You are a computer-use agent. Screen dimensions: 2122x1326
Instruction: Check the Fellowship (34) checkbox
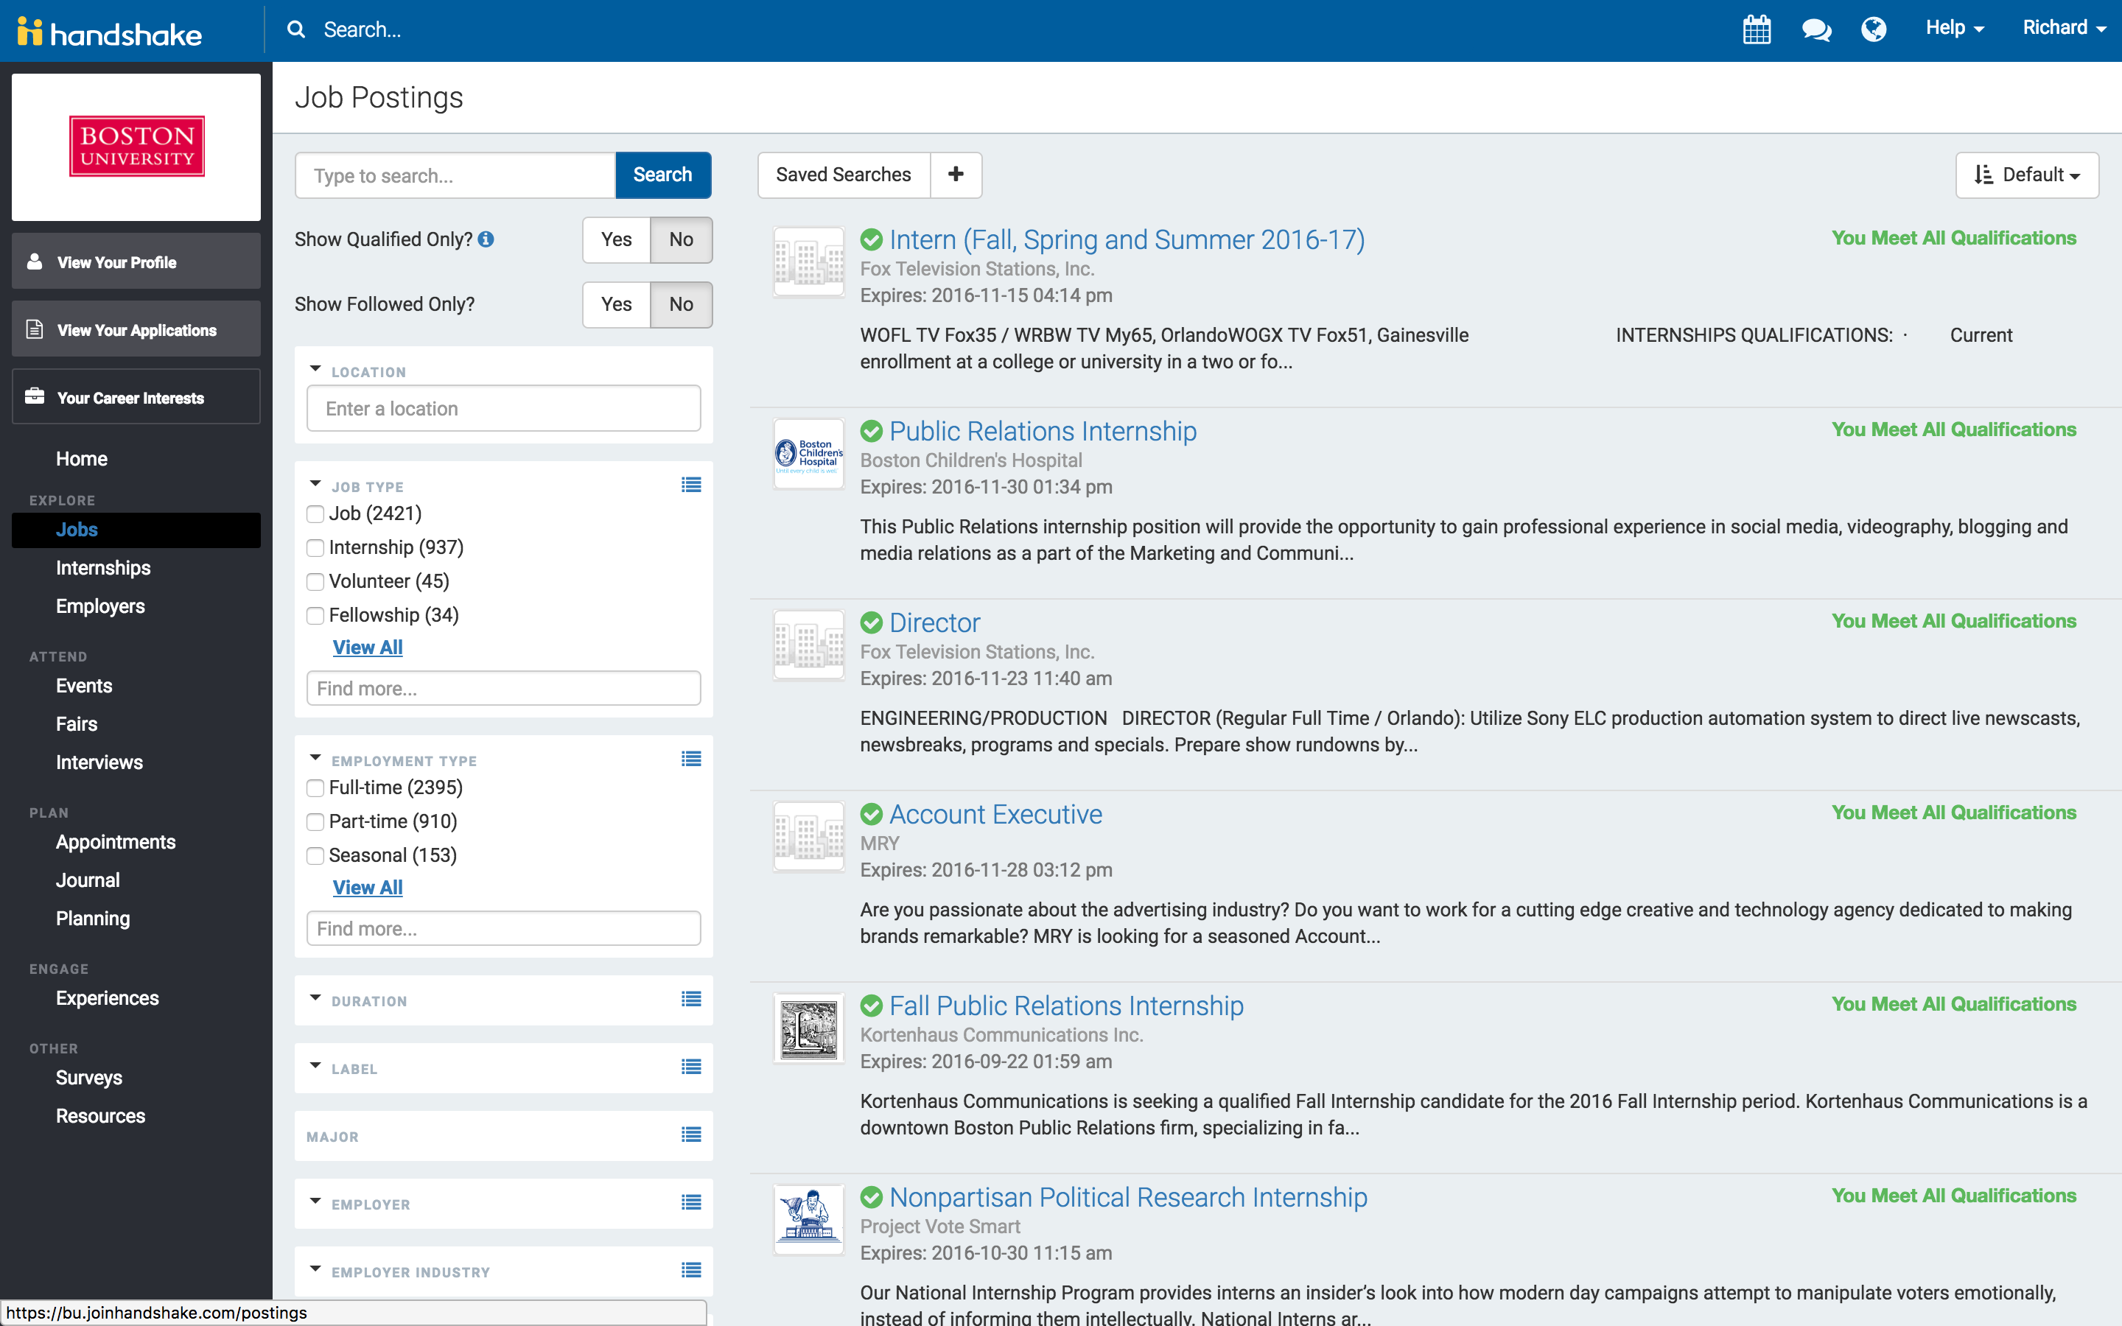click(315, 617)
